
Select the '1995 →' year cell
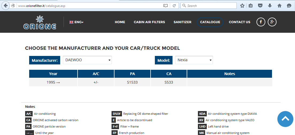(53, 82)
